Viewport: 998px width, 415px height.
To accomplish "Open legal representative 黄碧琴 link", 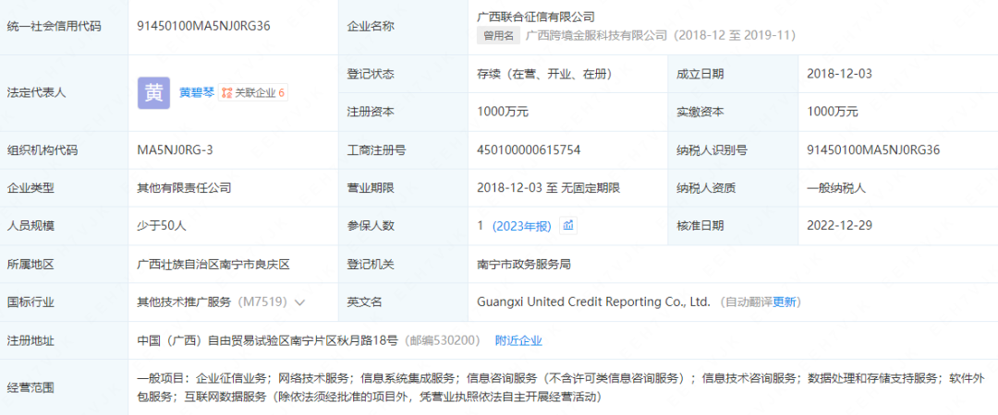I will [197, 93].
